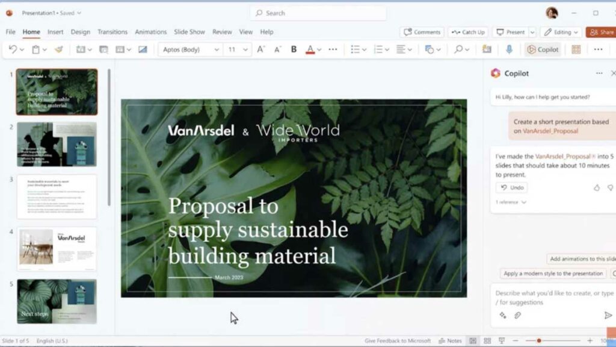
Task: Click the zoom slider handle
Action: click(x=539, y=341)
